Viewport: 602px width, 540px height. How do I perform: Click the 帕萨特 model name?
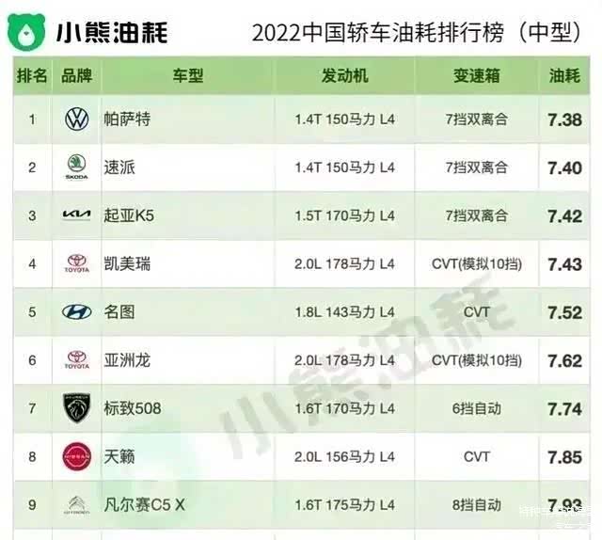128,119
